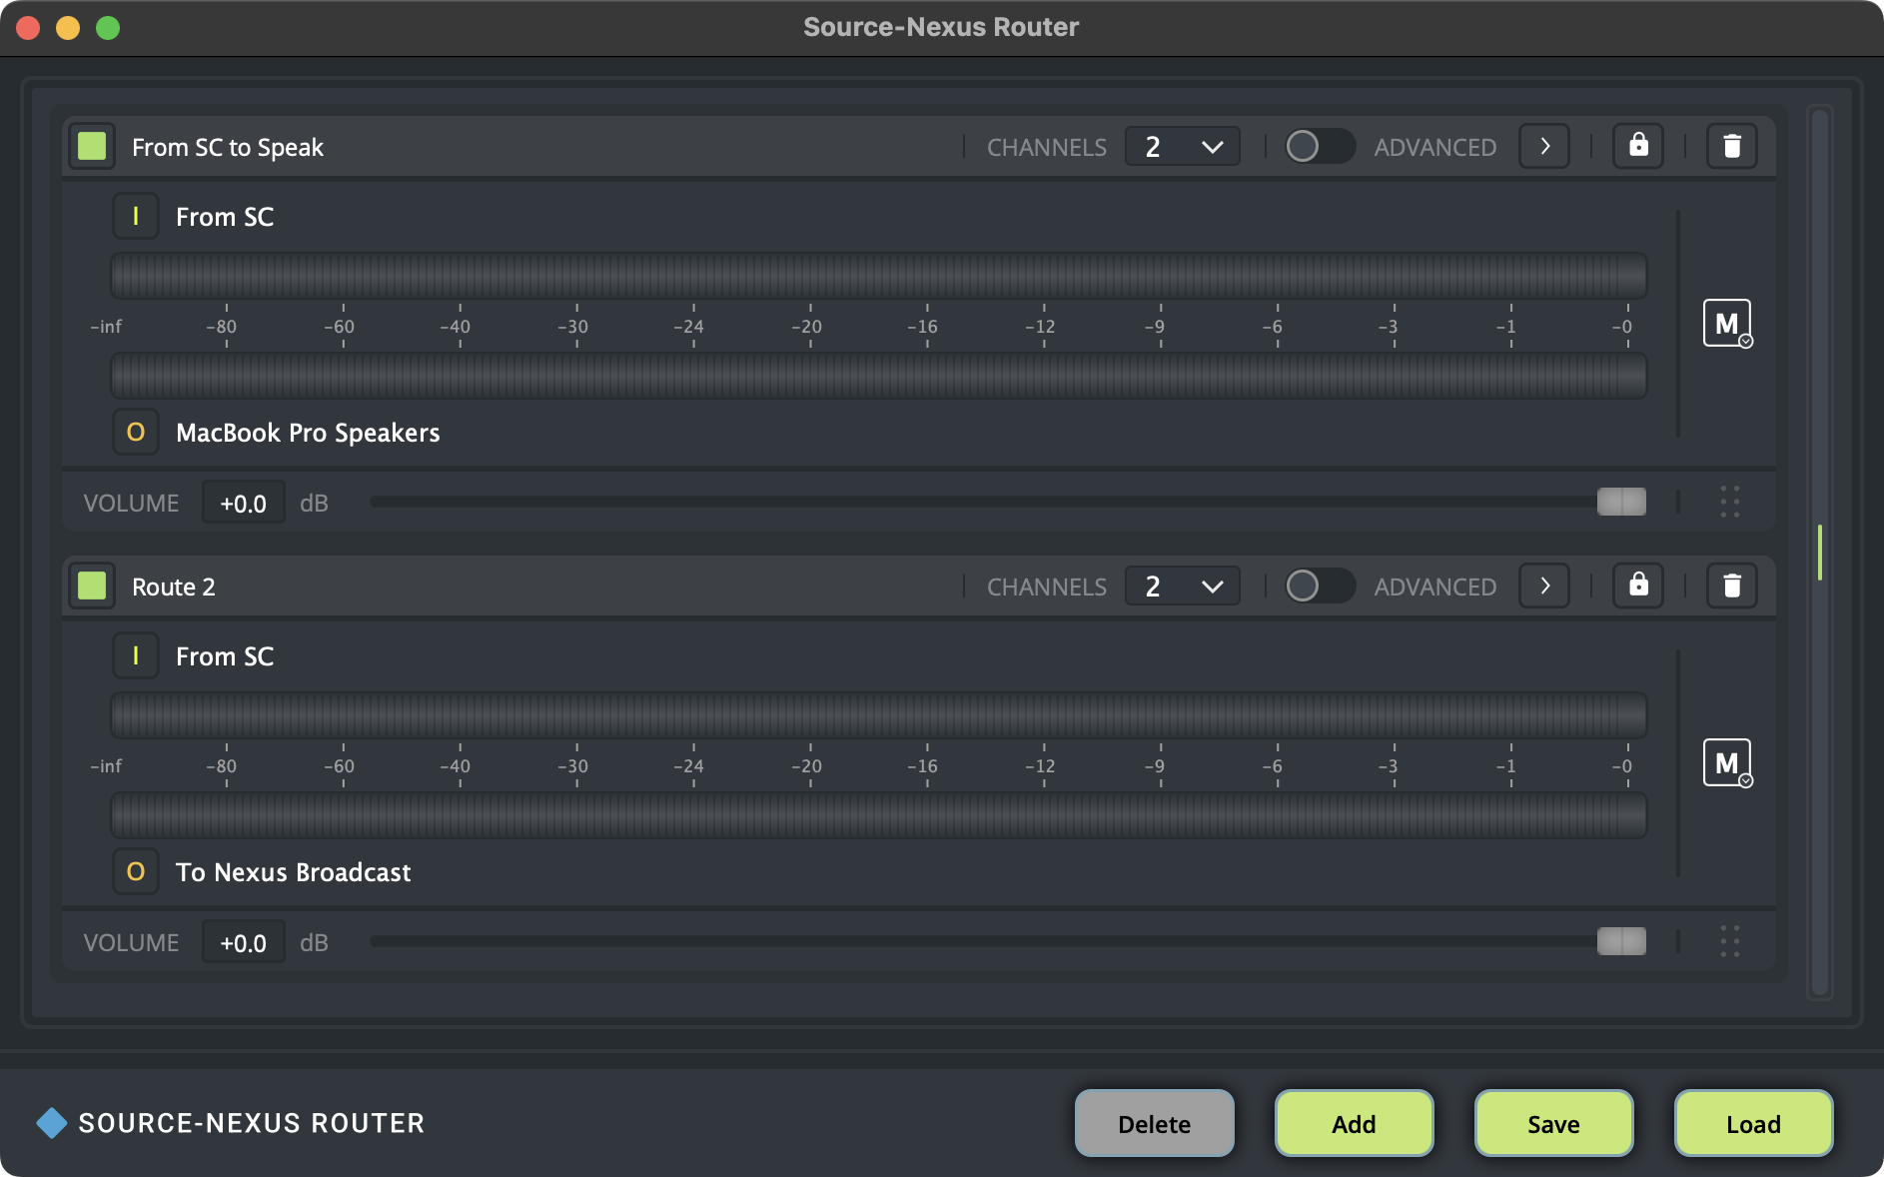Expand advanced chevron on From SC to Speak
The image size is (1884, 1177).
pos(1544,147)
